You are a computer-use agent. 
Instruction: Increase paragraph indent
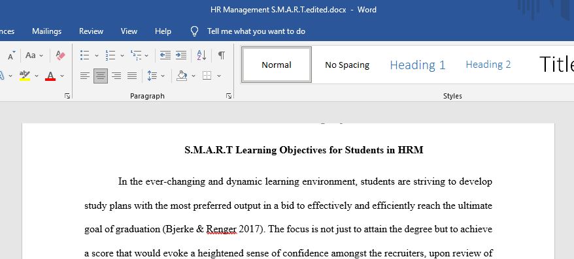(x=181, y=55)
